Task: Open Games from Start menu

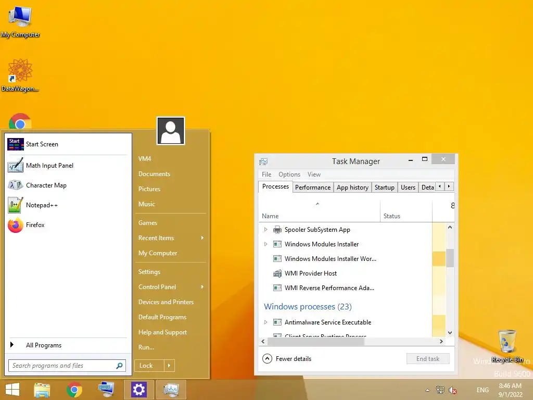Action: tap(148, 223)
